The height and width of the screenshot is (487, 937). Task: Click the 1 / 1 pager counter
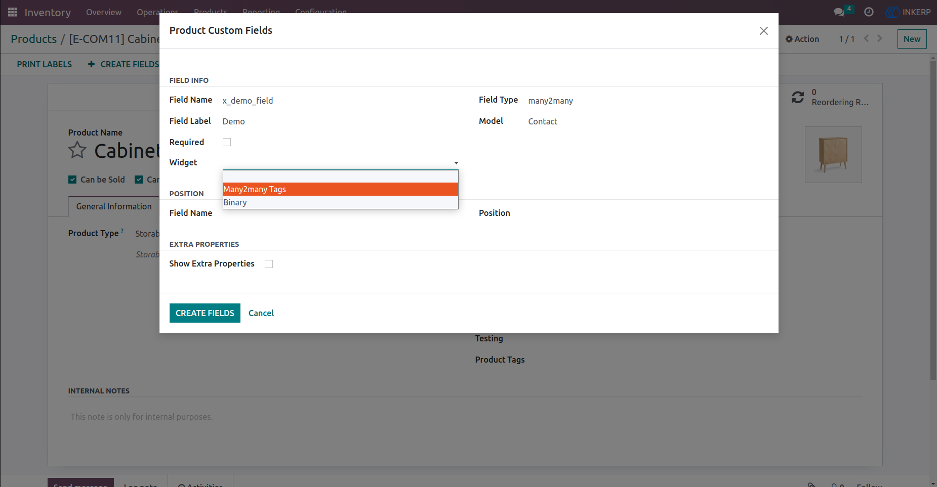pyautogui.click(x=847, y=39)
